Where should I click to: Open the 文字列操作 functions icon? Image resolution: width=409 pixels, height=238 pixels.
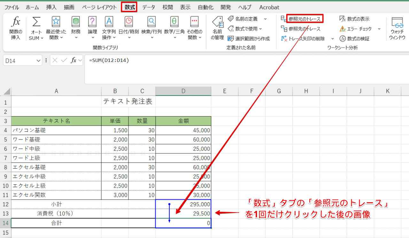pos(109,22)
